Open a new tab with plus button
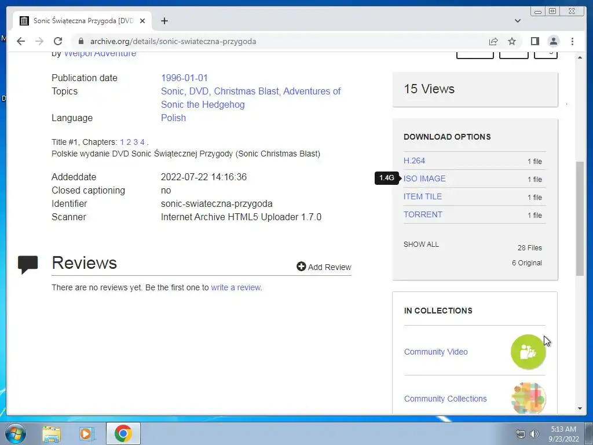The image size is (593, 445). pos(164,21)
